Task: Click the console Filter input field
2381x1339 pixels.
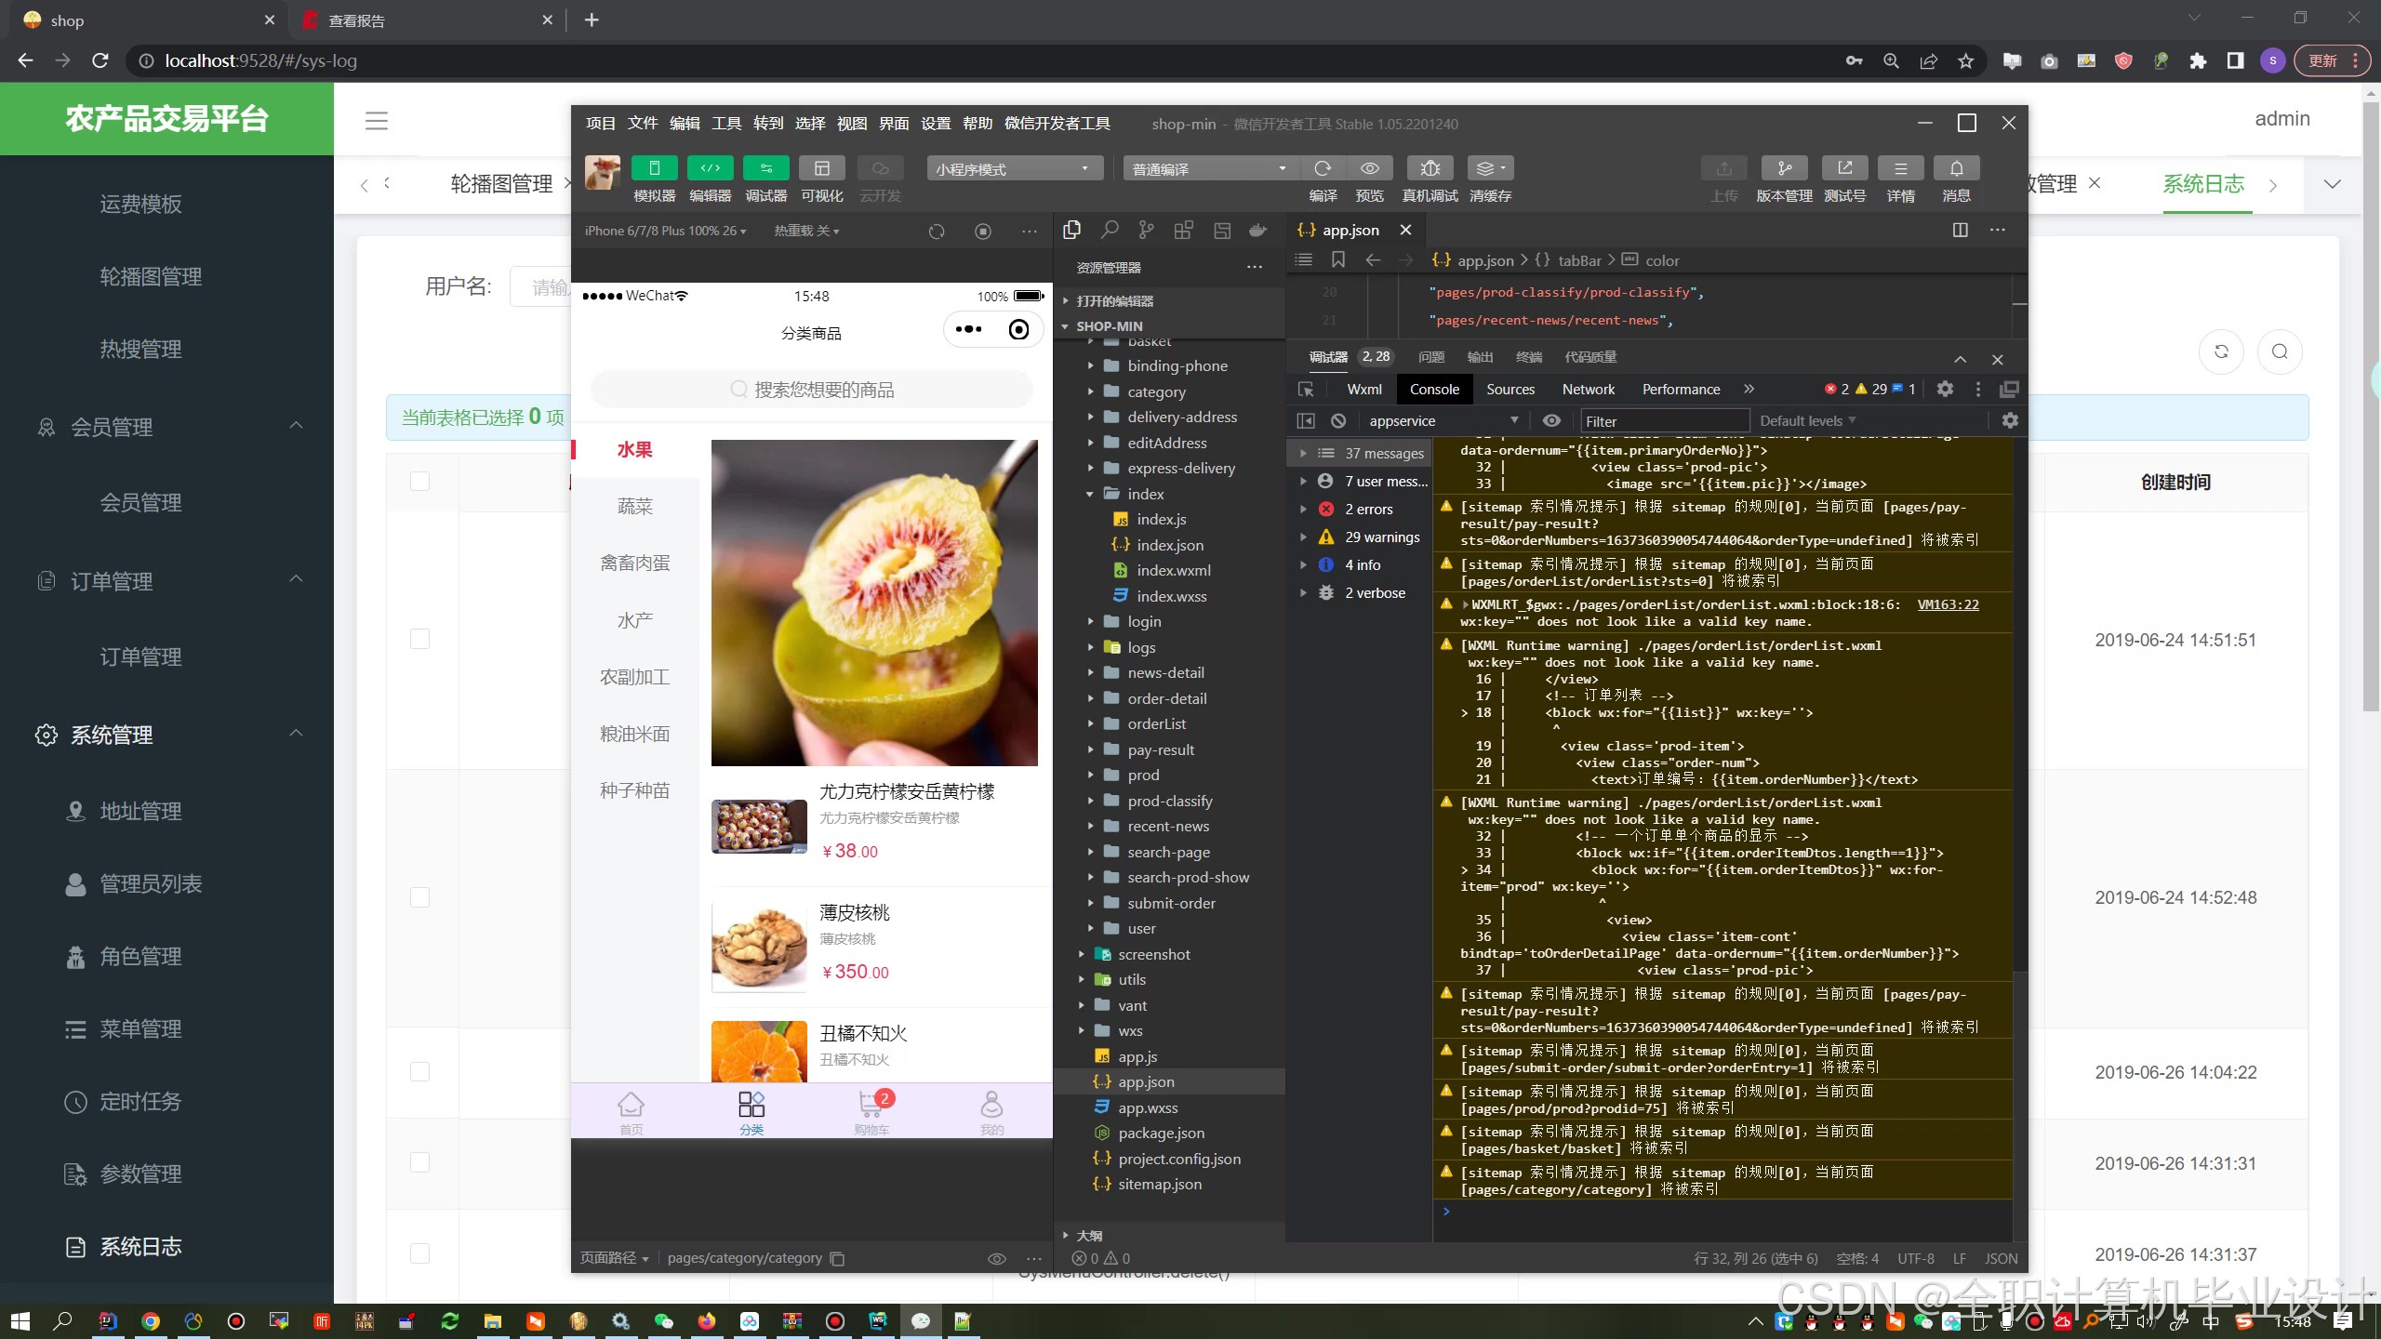Action: coord(1663,421)
